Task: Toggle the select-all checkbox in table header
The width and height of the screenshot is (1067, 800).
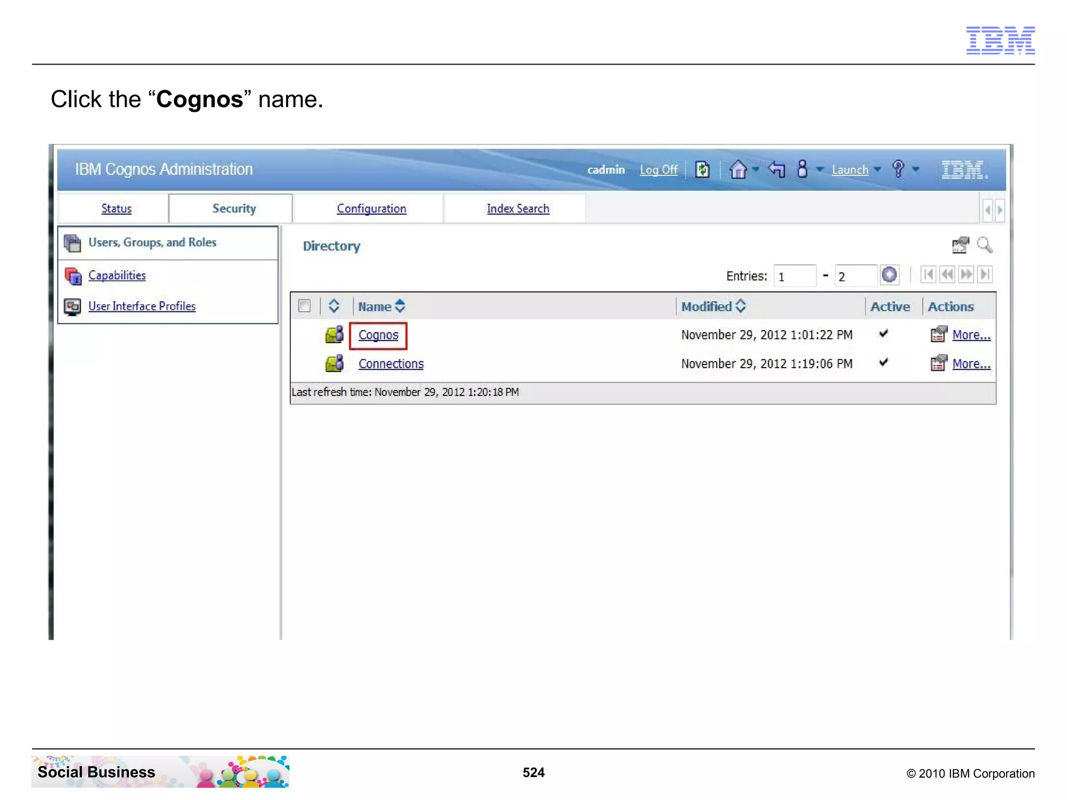Action: (x=304, y=306)
